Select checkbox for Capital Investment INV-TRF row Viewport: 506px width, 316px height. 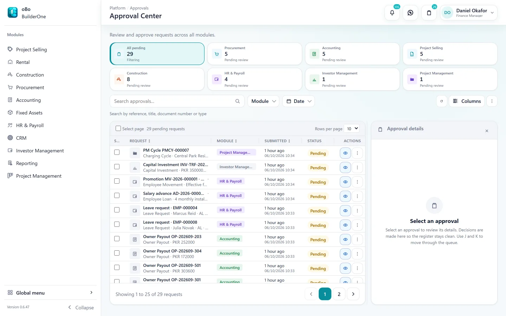[x=117, y=167]
